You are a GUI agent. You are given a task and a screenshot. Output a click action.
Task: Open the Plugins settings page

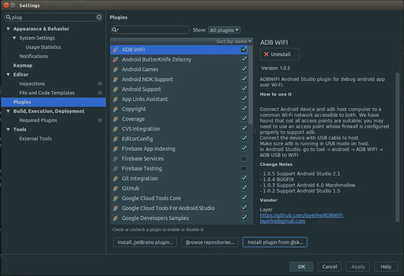click(x=53, y=102)
